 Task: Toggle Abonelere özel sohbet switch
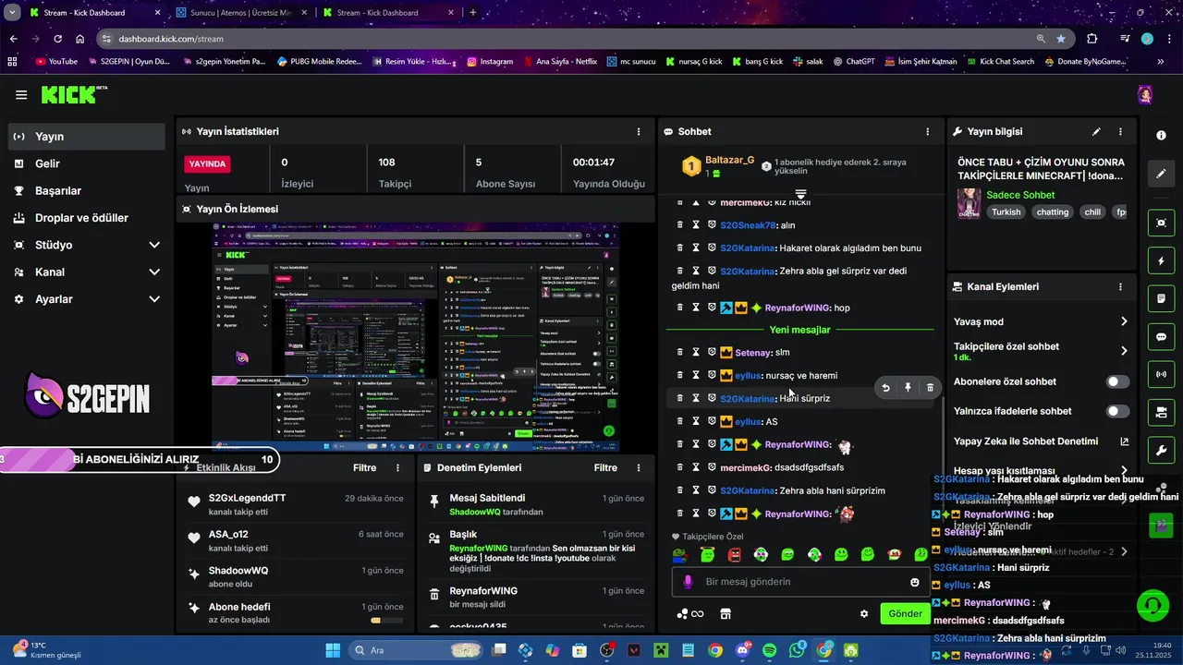tap(1117, 381)
